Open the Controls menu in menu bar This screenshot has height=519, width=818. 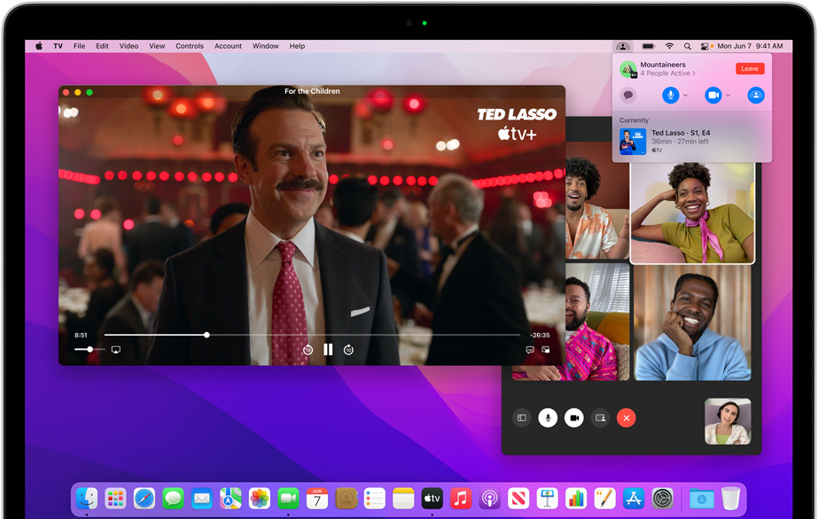coord(189,46)
